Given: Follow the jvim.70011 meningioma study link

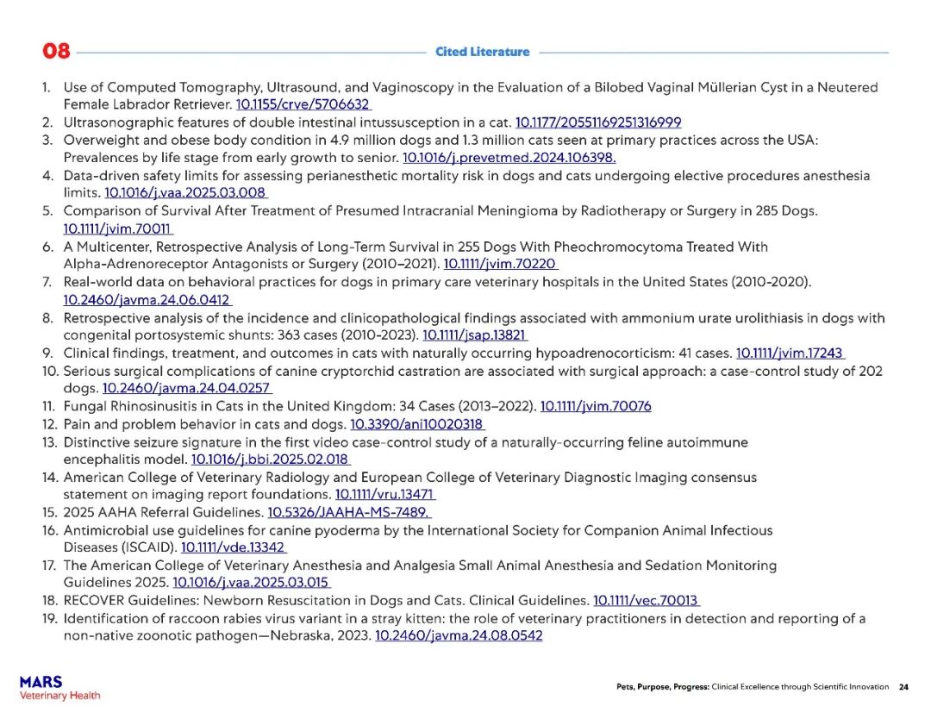Looking at the screenshot, I should [117, 229].
